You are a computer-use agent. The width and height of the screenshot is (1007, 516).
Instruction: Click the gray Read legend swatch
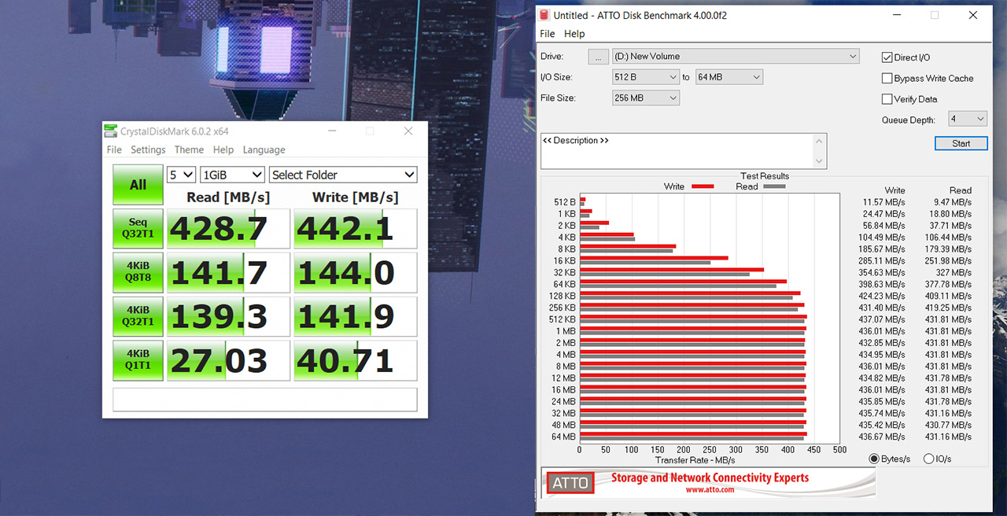tap(774, 186)
